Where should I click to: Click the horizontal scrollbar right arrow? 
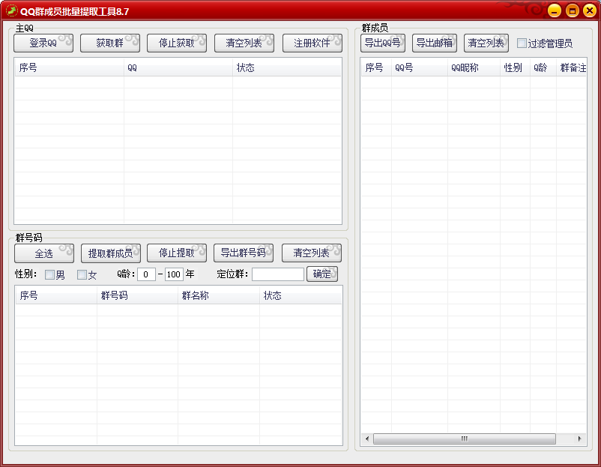point(579,439)
